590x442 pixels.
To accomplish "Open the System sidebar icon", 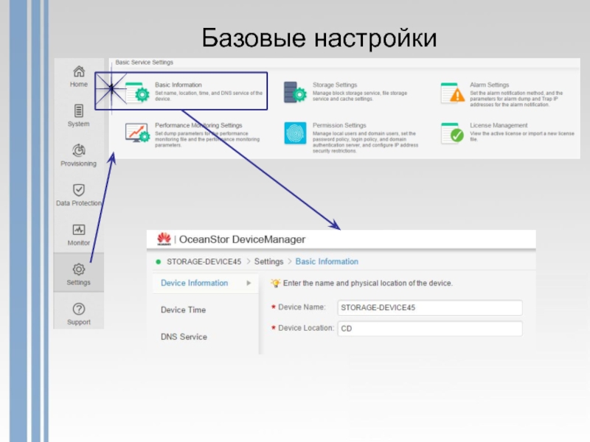I will click(79, 111).
